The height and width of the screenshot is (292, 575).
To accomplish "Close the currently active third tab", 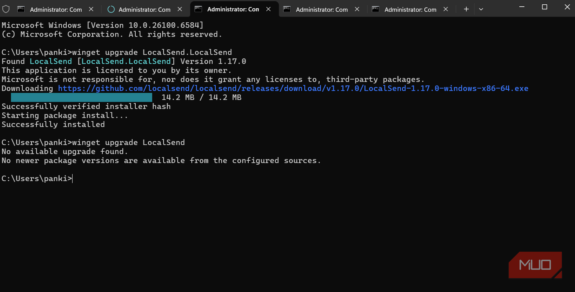I will 269,9.
